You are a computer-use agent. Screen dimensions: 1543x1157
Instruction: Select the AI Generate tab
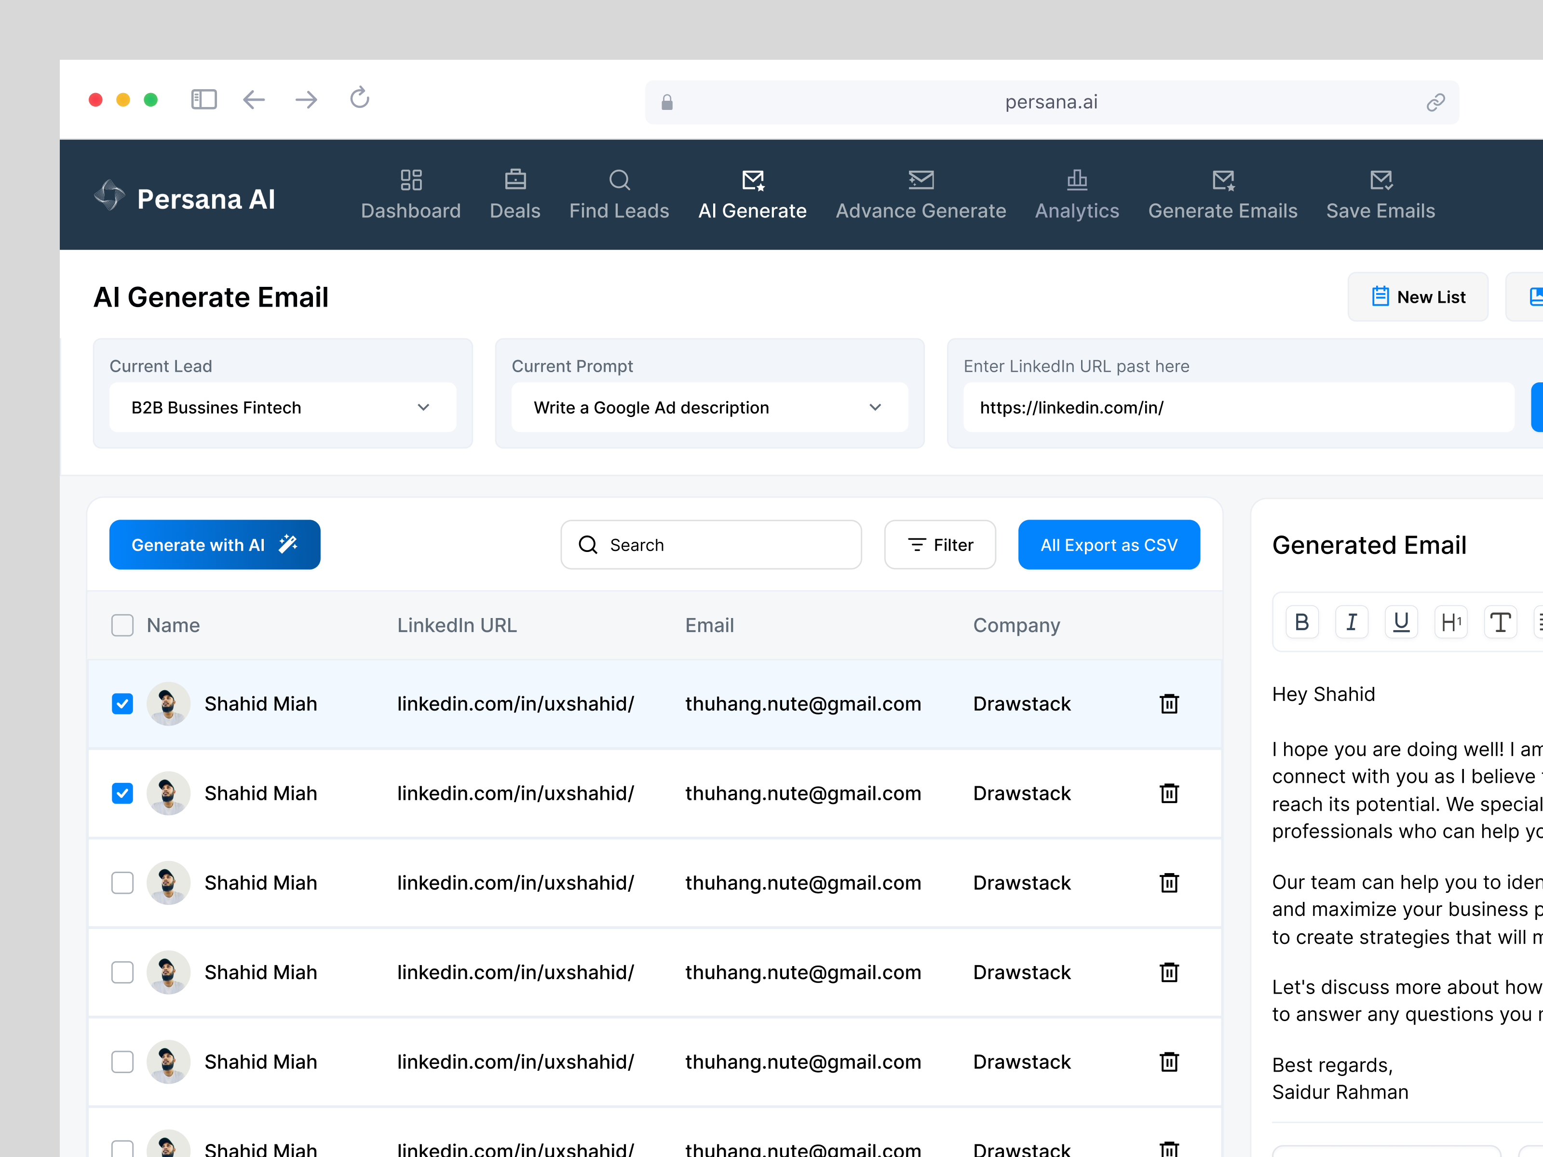753,195
